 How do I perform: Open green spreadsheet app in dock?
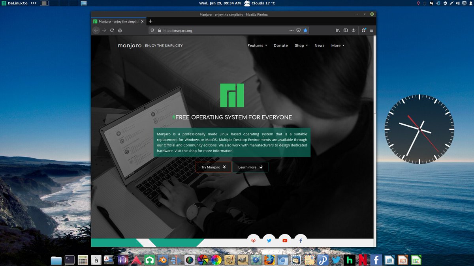pyautogui.click(x=416, y=260)
